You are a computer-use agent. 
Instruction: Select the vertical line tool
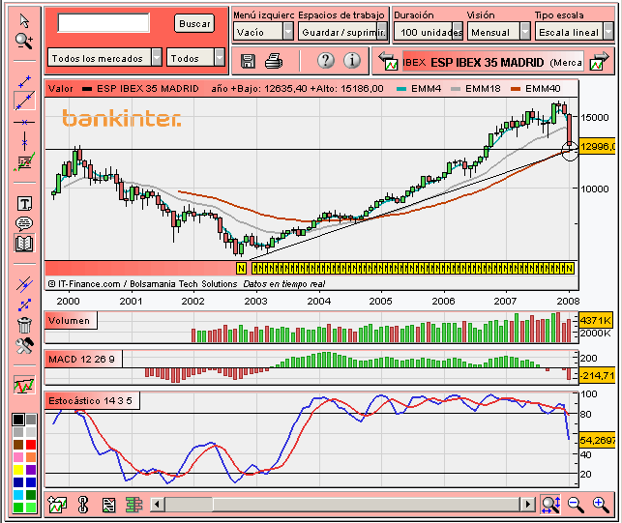pyautogui.click(x=24, y=141)
